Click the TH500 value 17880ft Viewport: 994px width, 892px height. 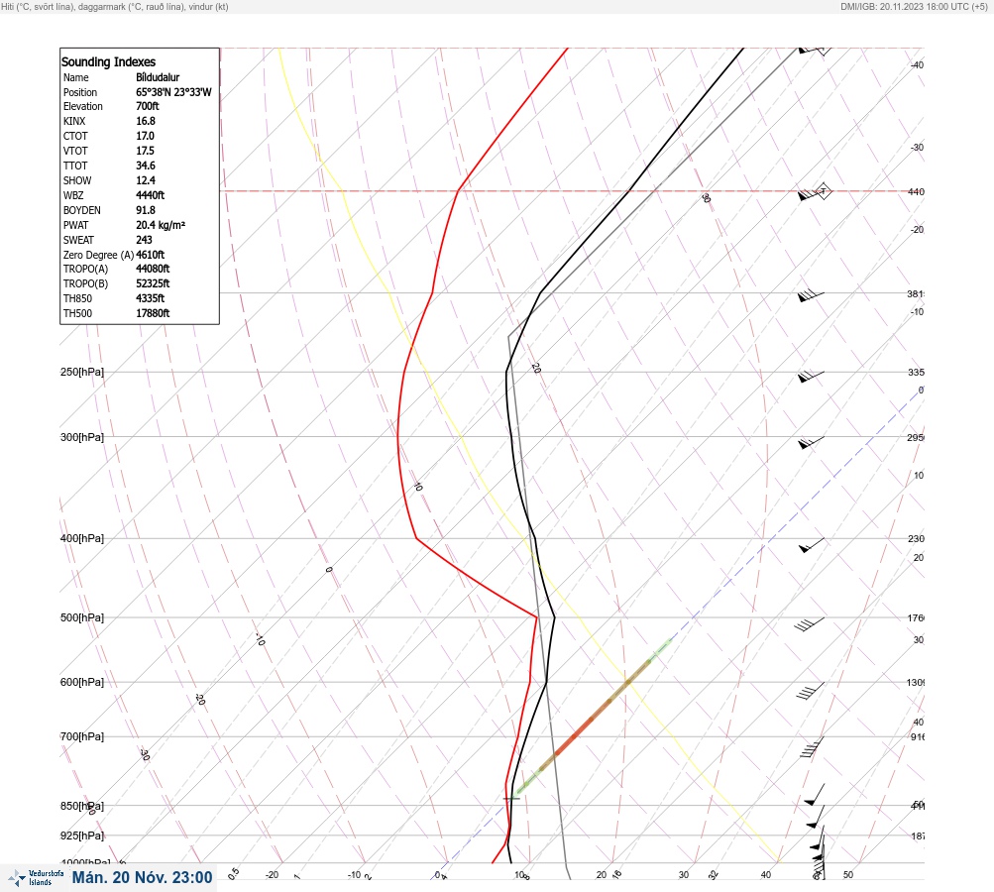point(153,313)
